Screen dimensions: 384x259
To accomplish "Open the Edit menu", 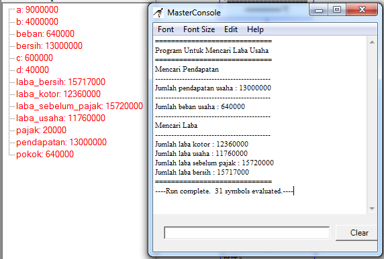I will (x=231, y=29).
